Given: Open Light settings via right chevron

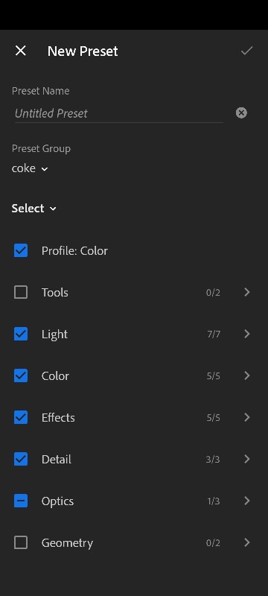Looking at the screenshot, I should [x=247, y=334].
